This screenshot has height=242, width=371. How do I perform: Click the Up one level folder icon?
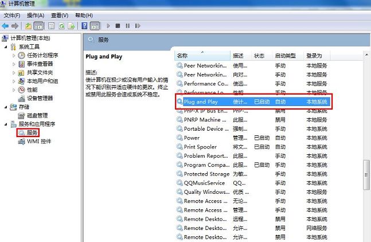pyautogui.click(x=29, y=26)
